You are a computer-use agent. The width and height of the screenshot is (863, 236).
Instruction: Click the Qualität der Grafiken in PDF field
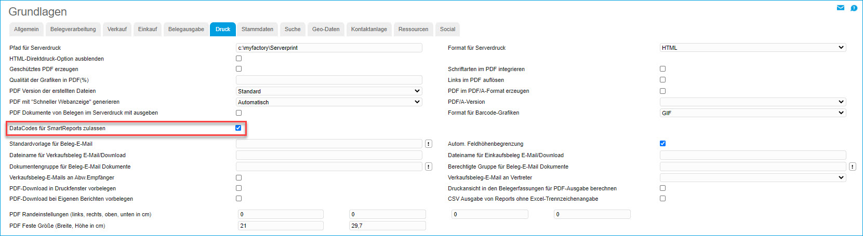tap(329, 80)
